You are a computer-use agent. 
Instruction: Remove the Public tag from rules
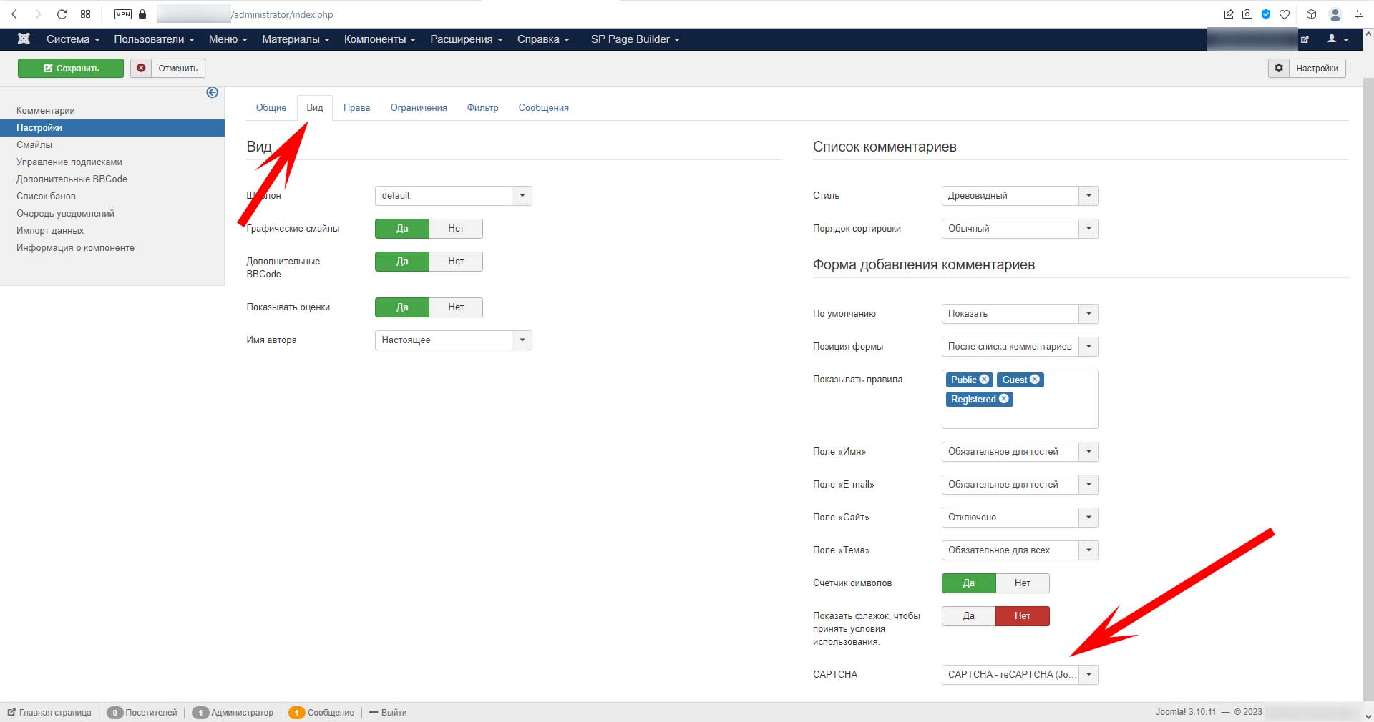pyautogui.click(x=984, y=380)
